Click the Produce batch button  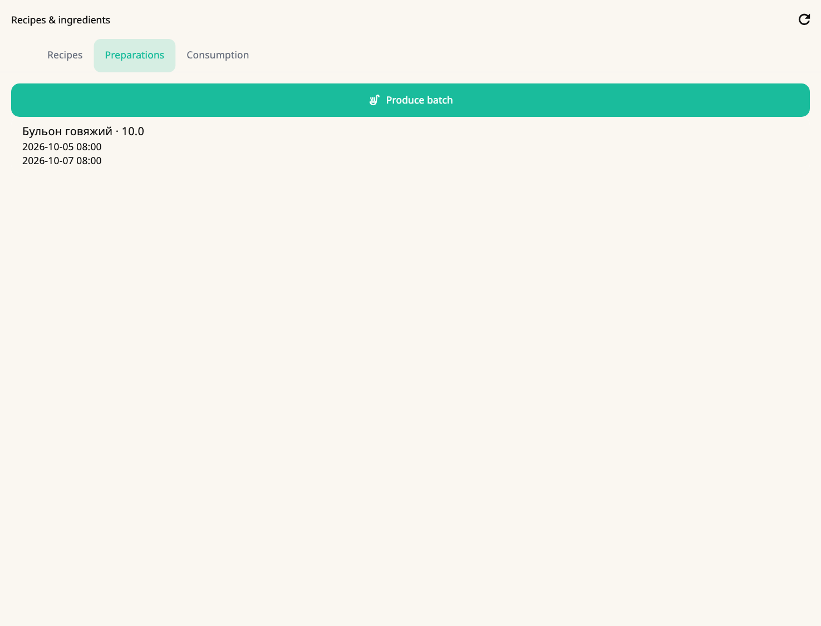410,100
